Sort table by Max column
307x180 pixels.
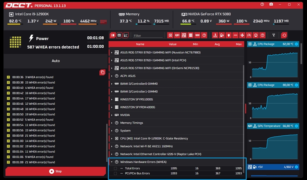click(x=239, y=44)
